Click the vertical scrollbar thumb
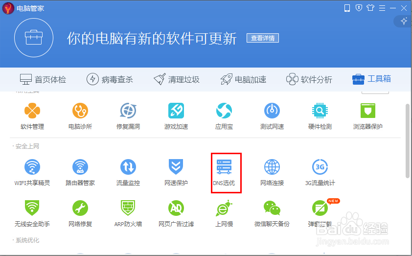412x256 pixels. coord(408,141)
